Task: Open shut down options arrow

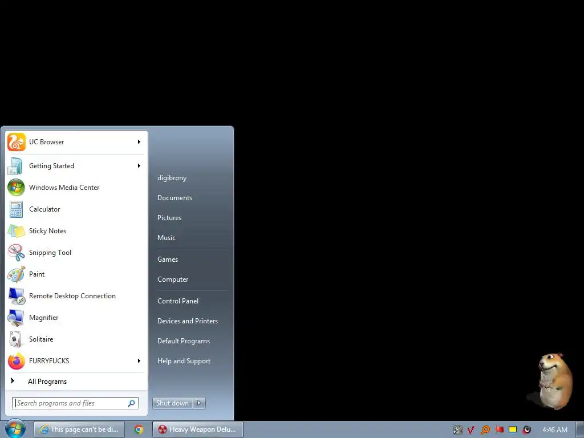Action: click(199, 403)
